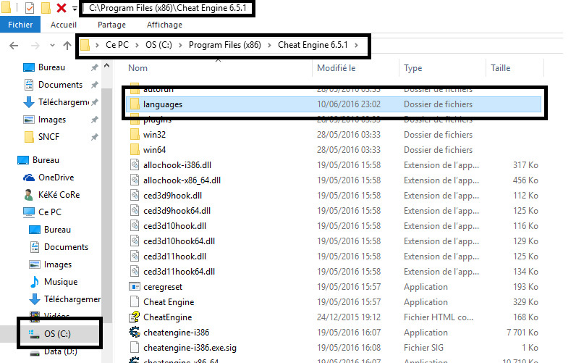Select the Data (D:) drive

pyautogui.click(x=60, y=351)
